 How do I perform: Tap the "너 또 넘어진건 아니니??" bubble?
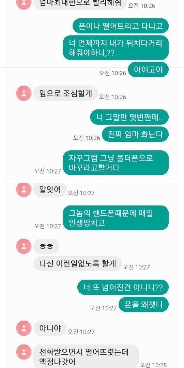[x=123, y=287]
